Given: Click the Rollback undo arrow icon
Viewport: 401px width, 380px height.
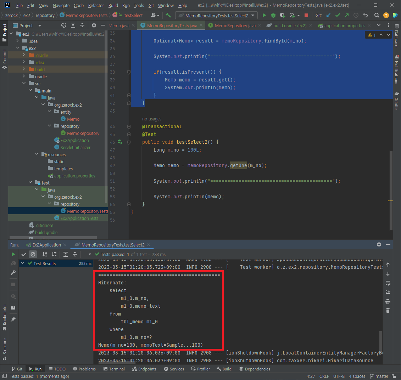Looking at the screenshot, I should point(366,15).
